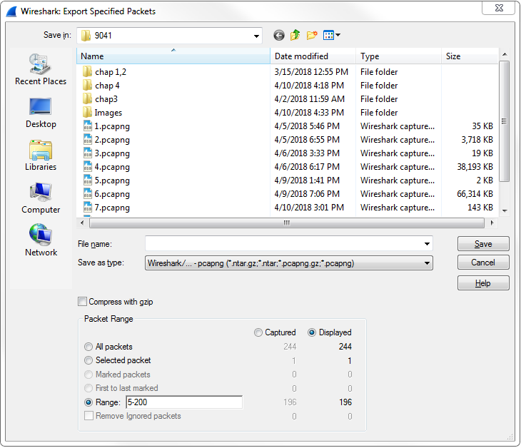Screen dimensions: 521x448
Task: Click the 4/10/2018 3:01 PM date
Action: pyautogui.click(x=309, y=207)
